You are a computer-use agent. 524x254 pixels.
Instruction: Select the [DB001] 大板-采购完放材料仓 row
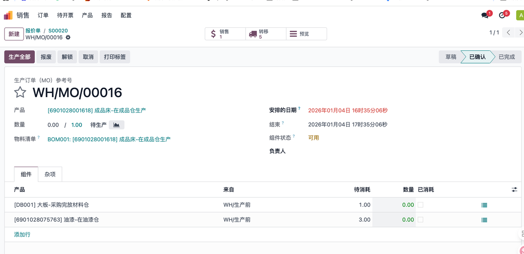[262, 205]
